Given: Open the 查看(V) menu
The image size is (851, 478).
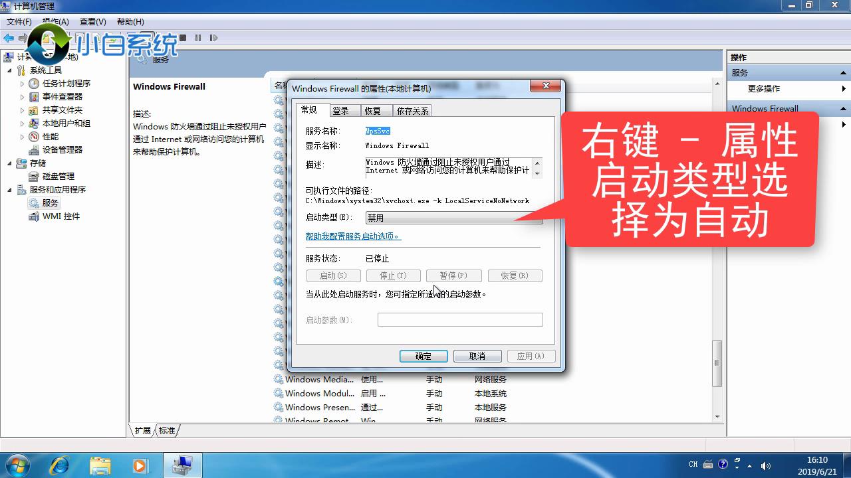Looking at the screenshot, I should (x=92, y=22).
